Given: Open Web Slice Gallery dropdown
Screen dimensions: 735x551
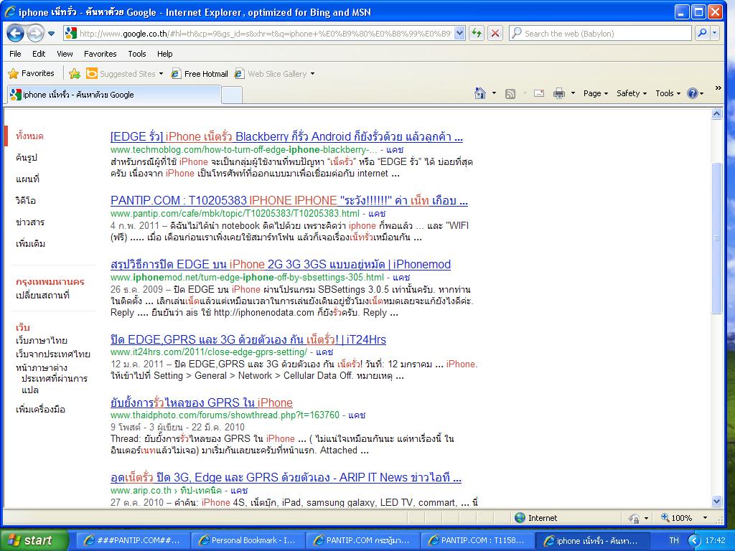Looking at the screenshot, I should [x=274, y=74].
